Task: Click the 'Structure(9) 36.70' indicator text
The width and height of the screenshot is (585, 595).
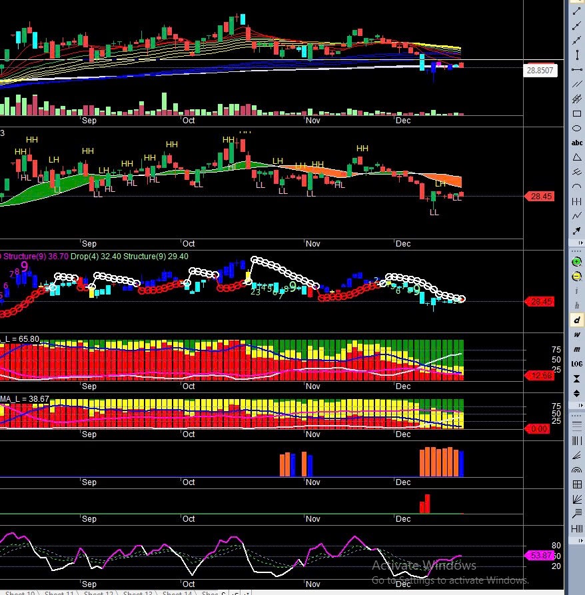Action: click(36, 256)
